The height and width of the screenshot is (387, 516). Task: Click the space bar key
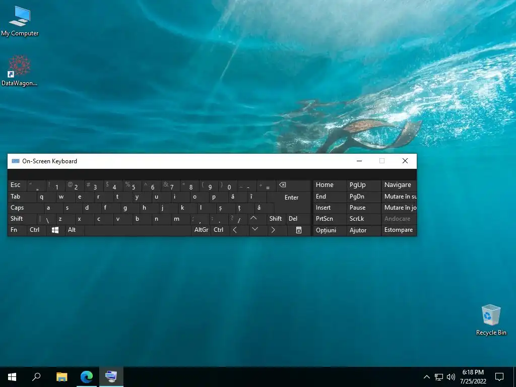coord(138,230)
